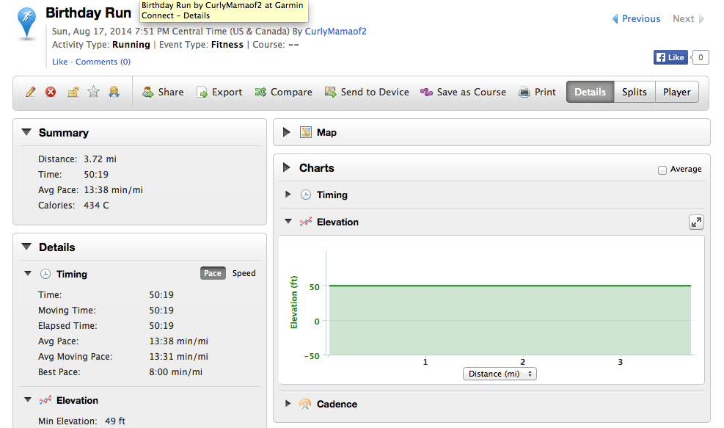724x428 pixels.
Task: Open the Player tab
Action: (676, 92)
